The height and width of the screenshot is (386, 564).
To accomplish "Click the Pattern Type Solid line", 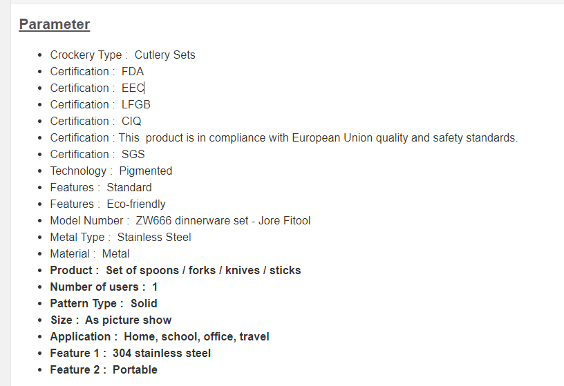I will click(104, 303).
